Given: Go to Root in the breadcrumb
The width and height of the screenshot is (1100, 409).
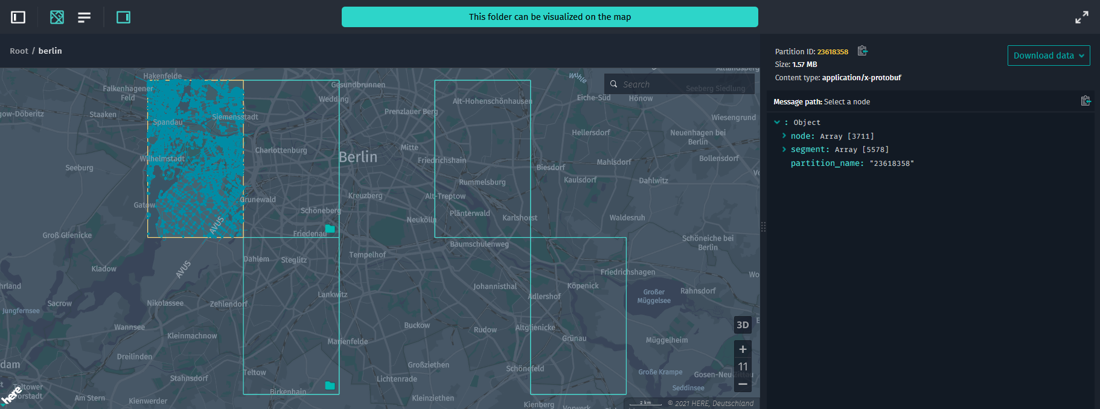Looking at the screenshot, I should tap(19, 51).
